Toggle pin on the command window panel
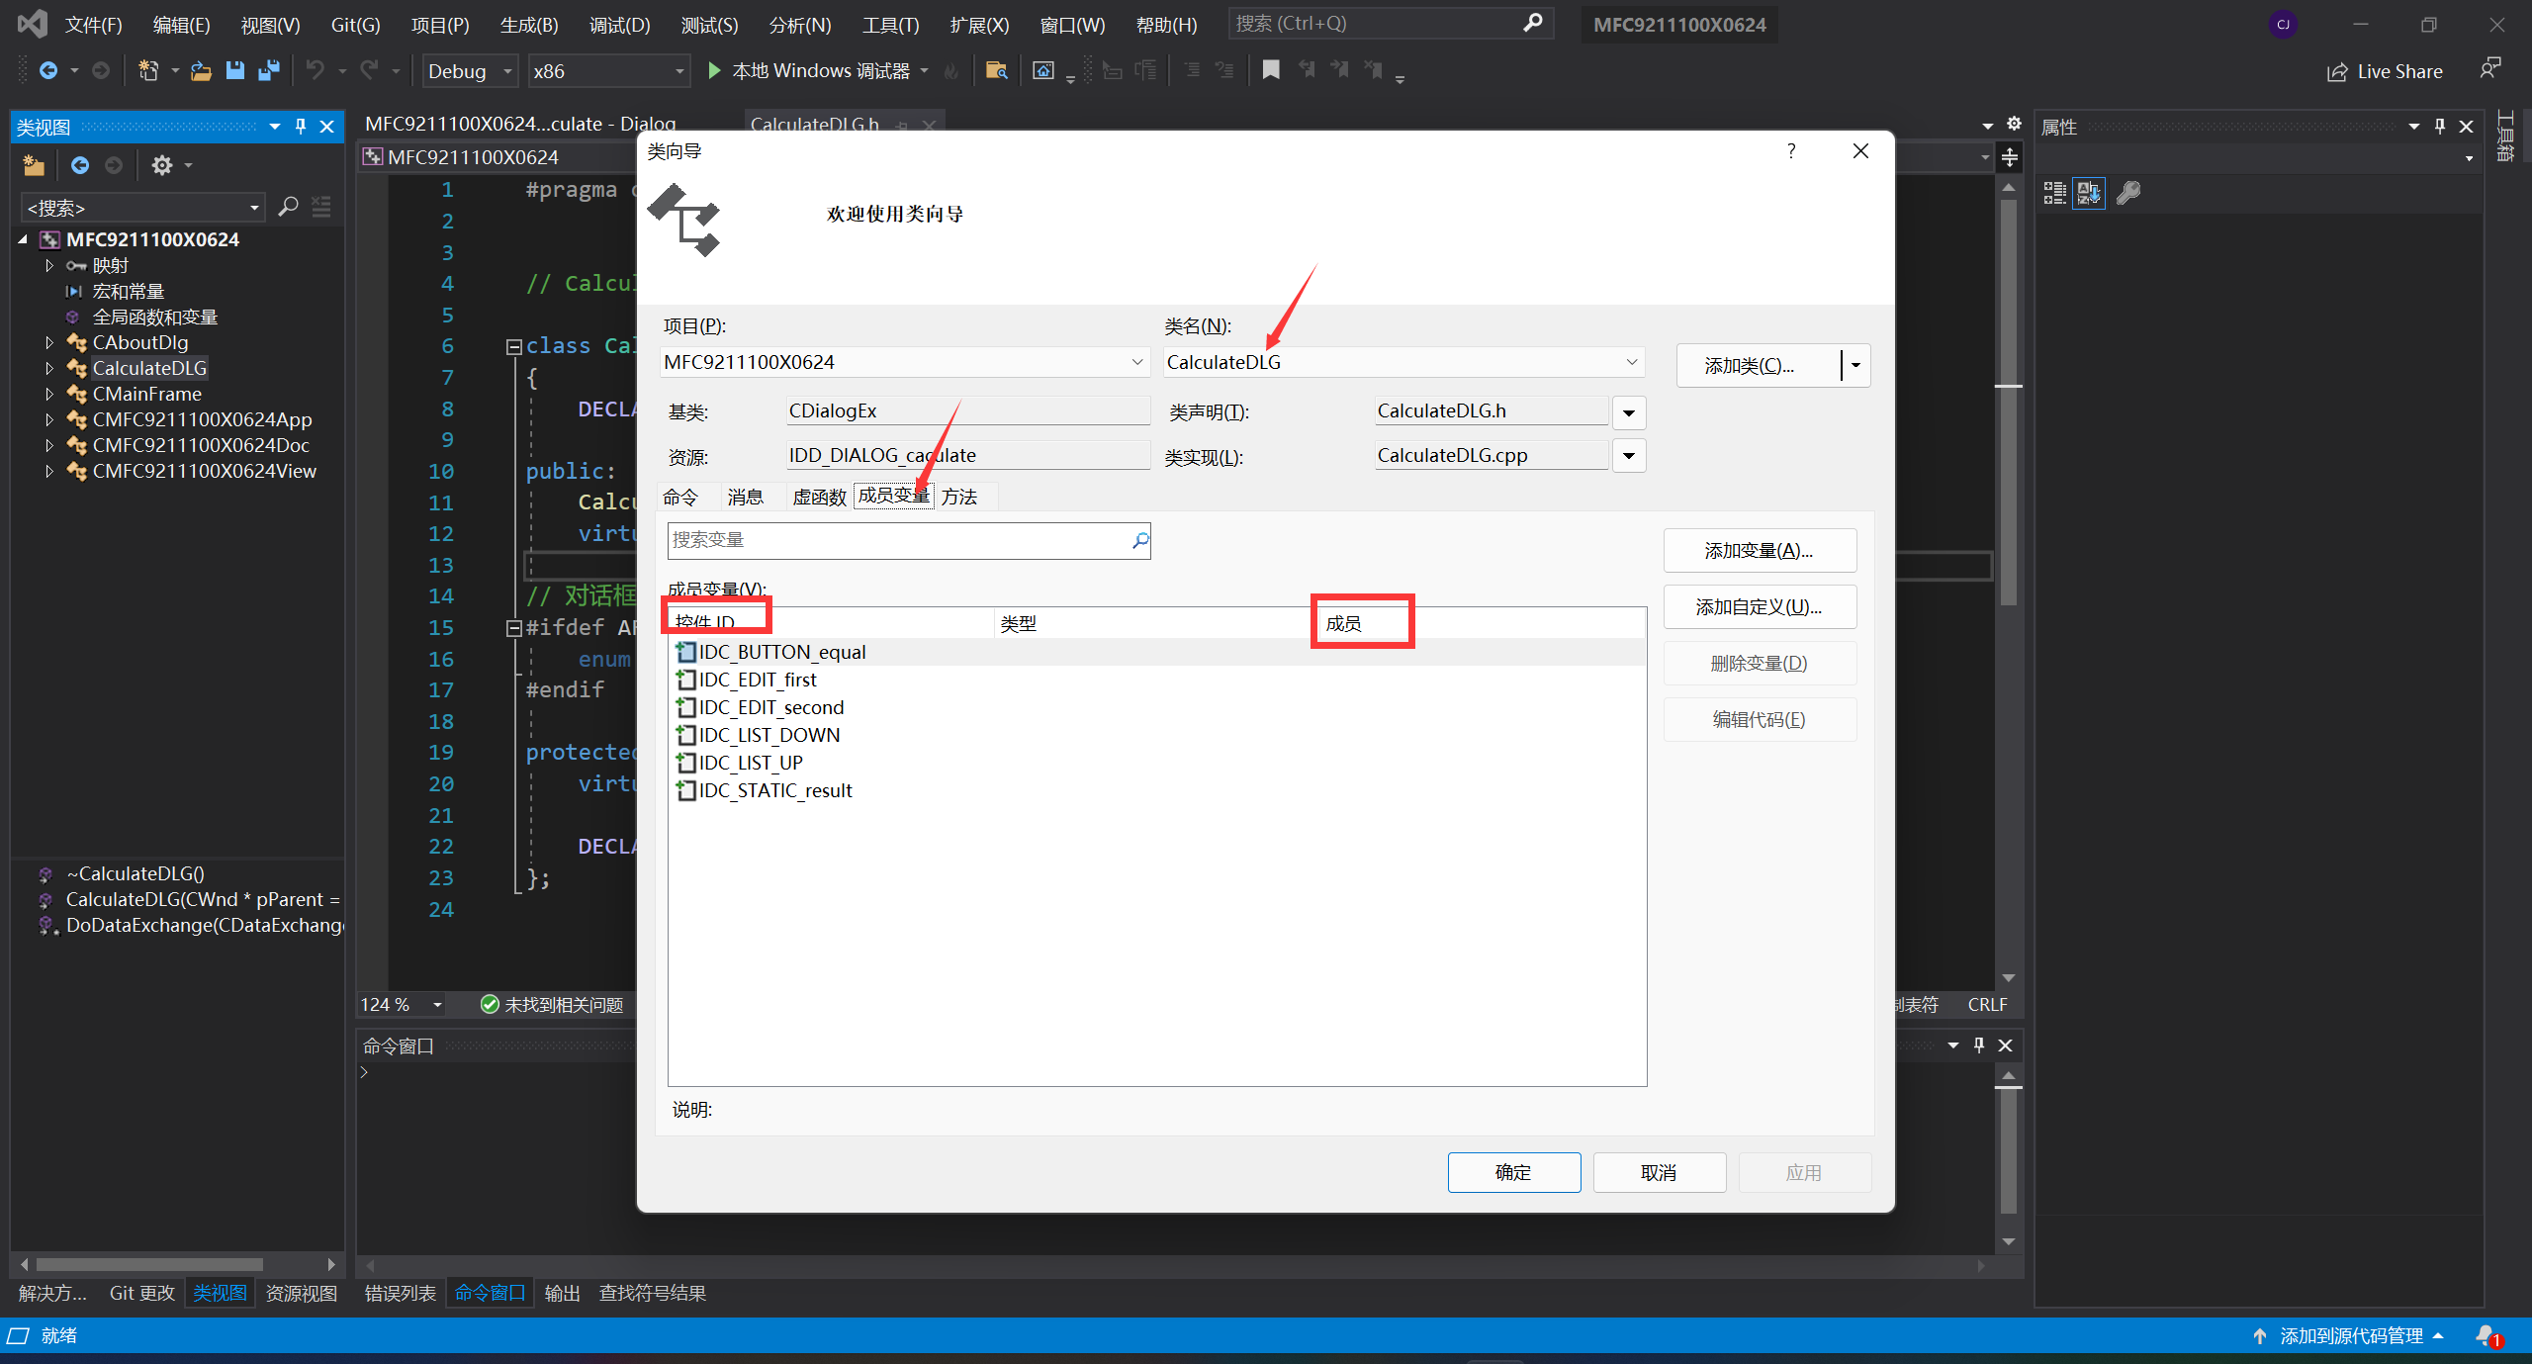 click(1979, 1046)
